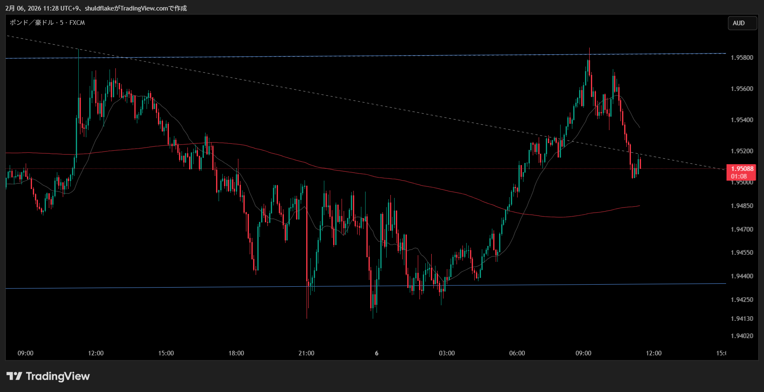Click the TradingView wordmark text
Viewport: 764px width, 392px height.
pos(58,376)
